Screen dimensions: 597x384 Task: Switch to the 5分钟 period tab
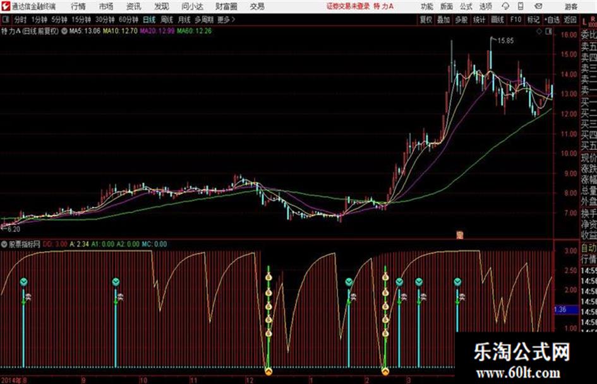(59, 20)
